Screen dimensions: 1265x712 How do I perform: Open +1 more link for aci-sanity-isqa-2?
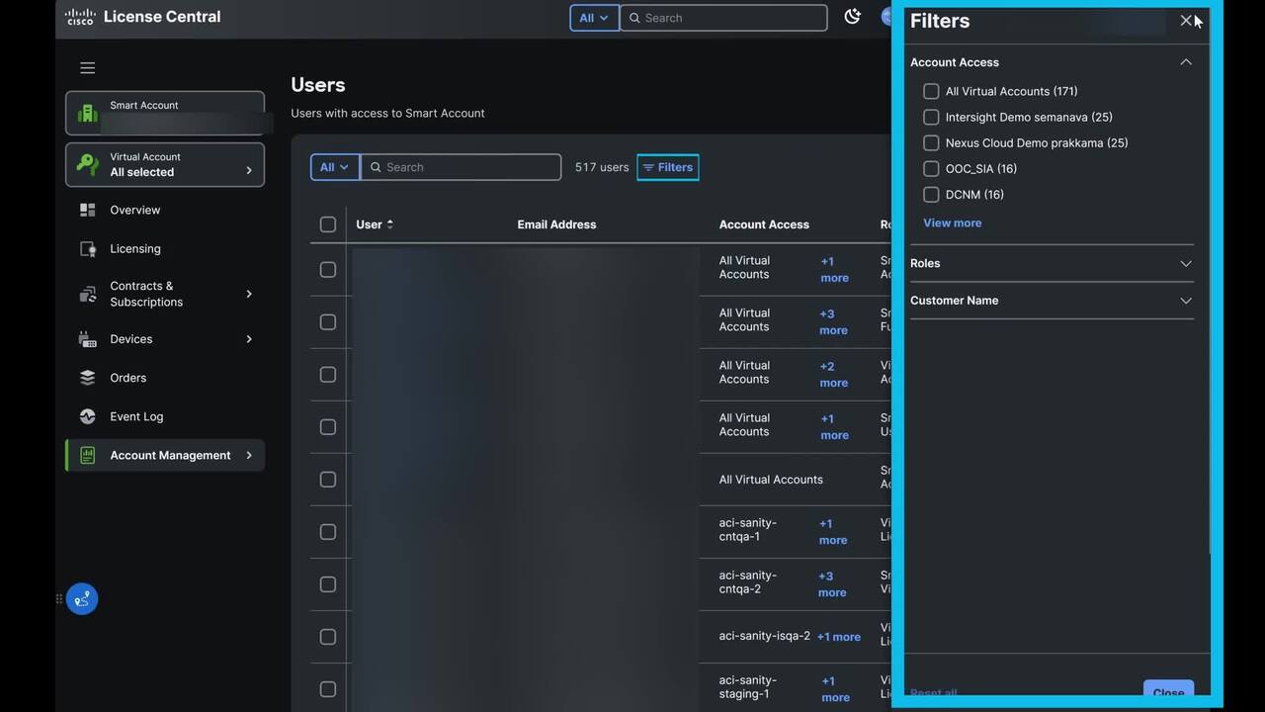click(x=839, y=637)
